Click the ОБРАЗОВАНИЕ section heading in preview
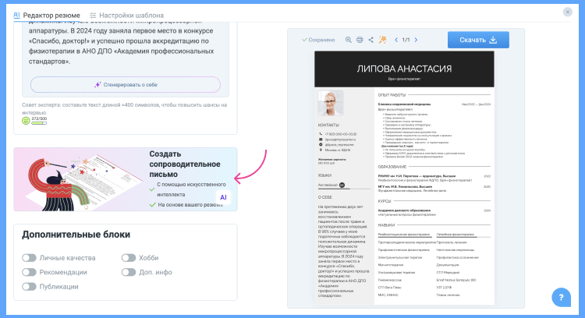This screenshot has width=585, height=318. coord(392,167)
